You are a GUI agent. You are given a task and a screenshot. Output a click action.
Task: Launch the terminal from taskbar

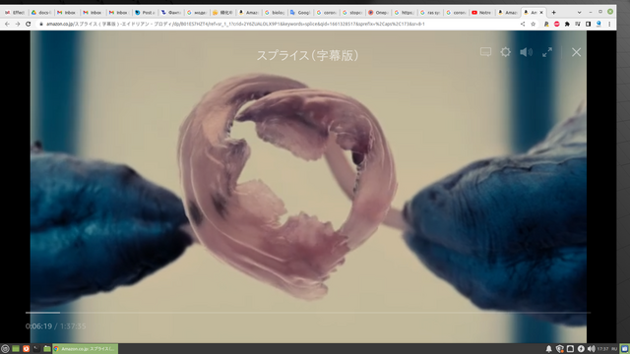point(36,349)
